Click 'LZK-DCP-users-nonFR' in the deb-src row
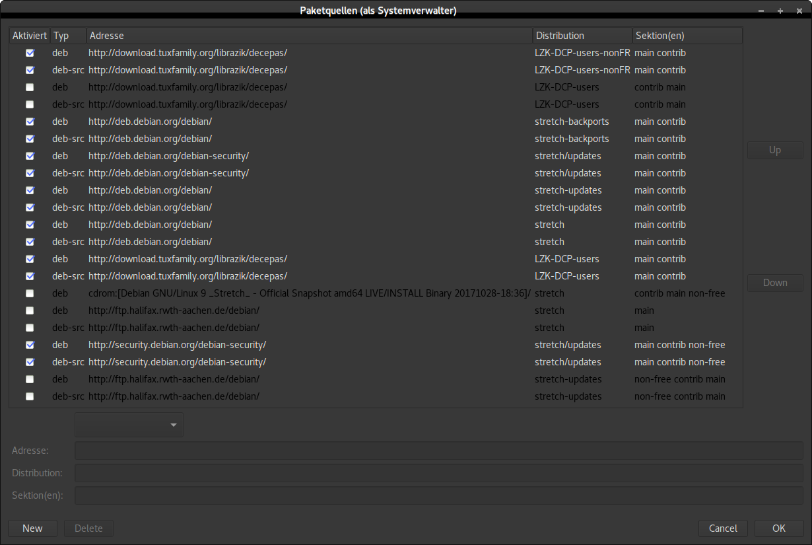Image resolution: width=812 pixels, height=545 pixels. pos(582,70)
